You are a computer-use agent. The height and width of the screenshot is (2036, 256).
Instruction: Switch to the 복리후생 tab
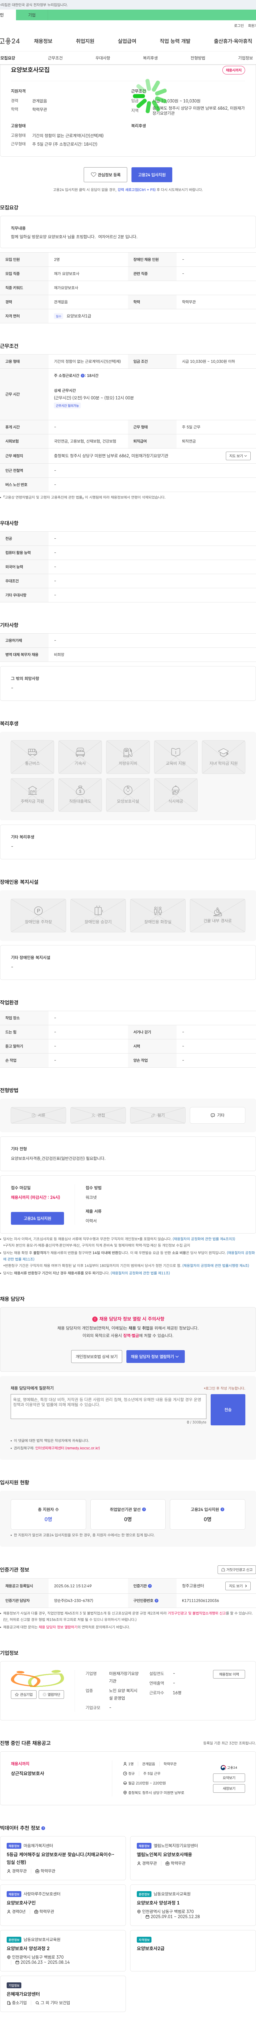150,58
